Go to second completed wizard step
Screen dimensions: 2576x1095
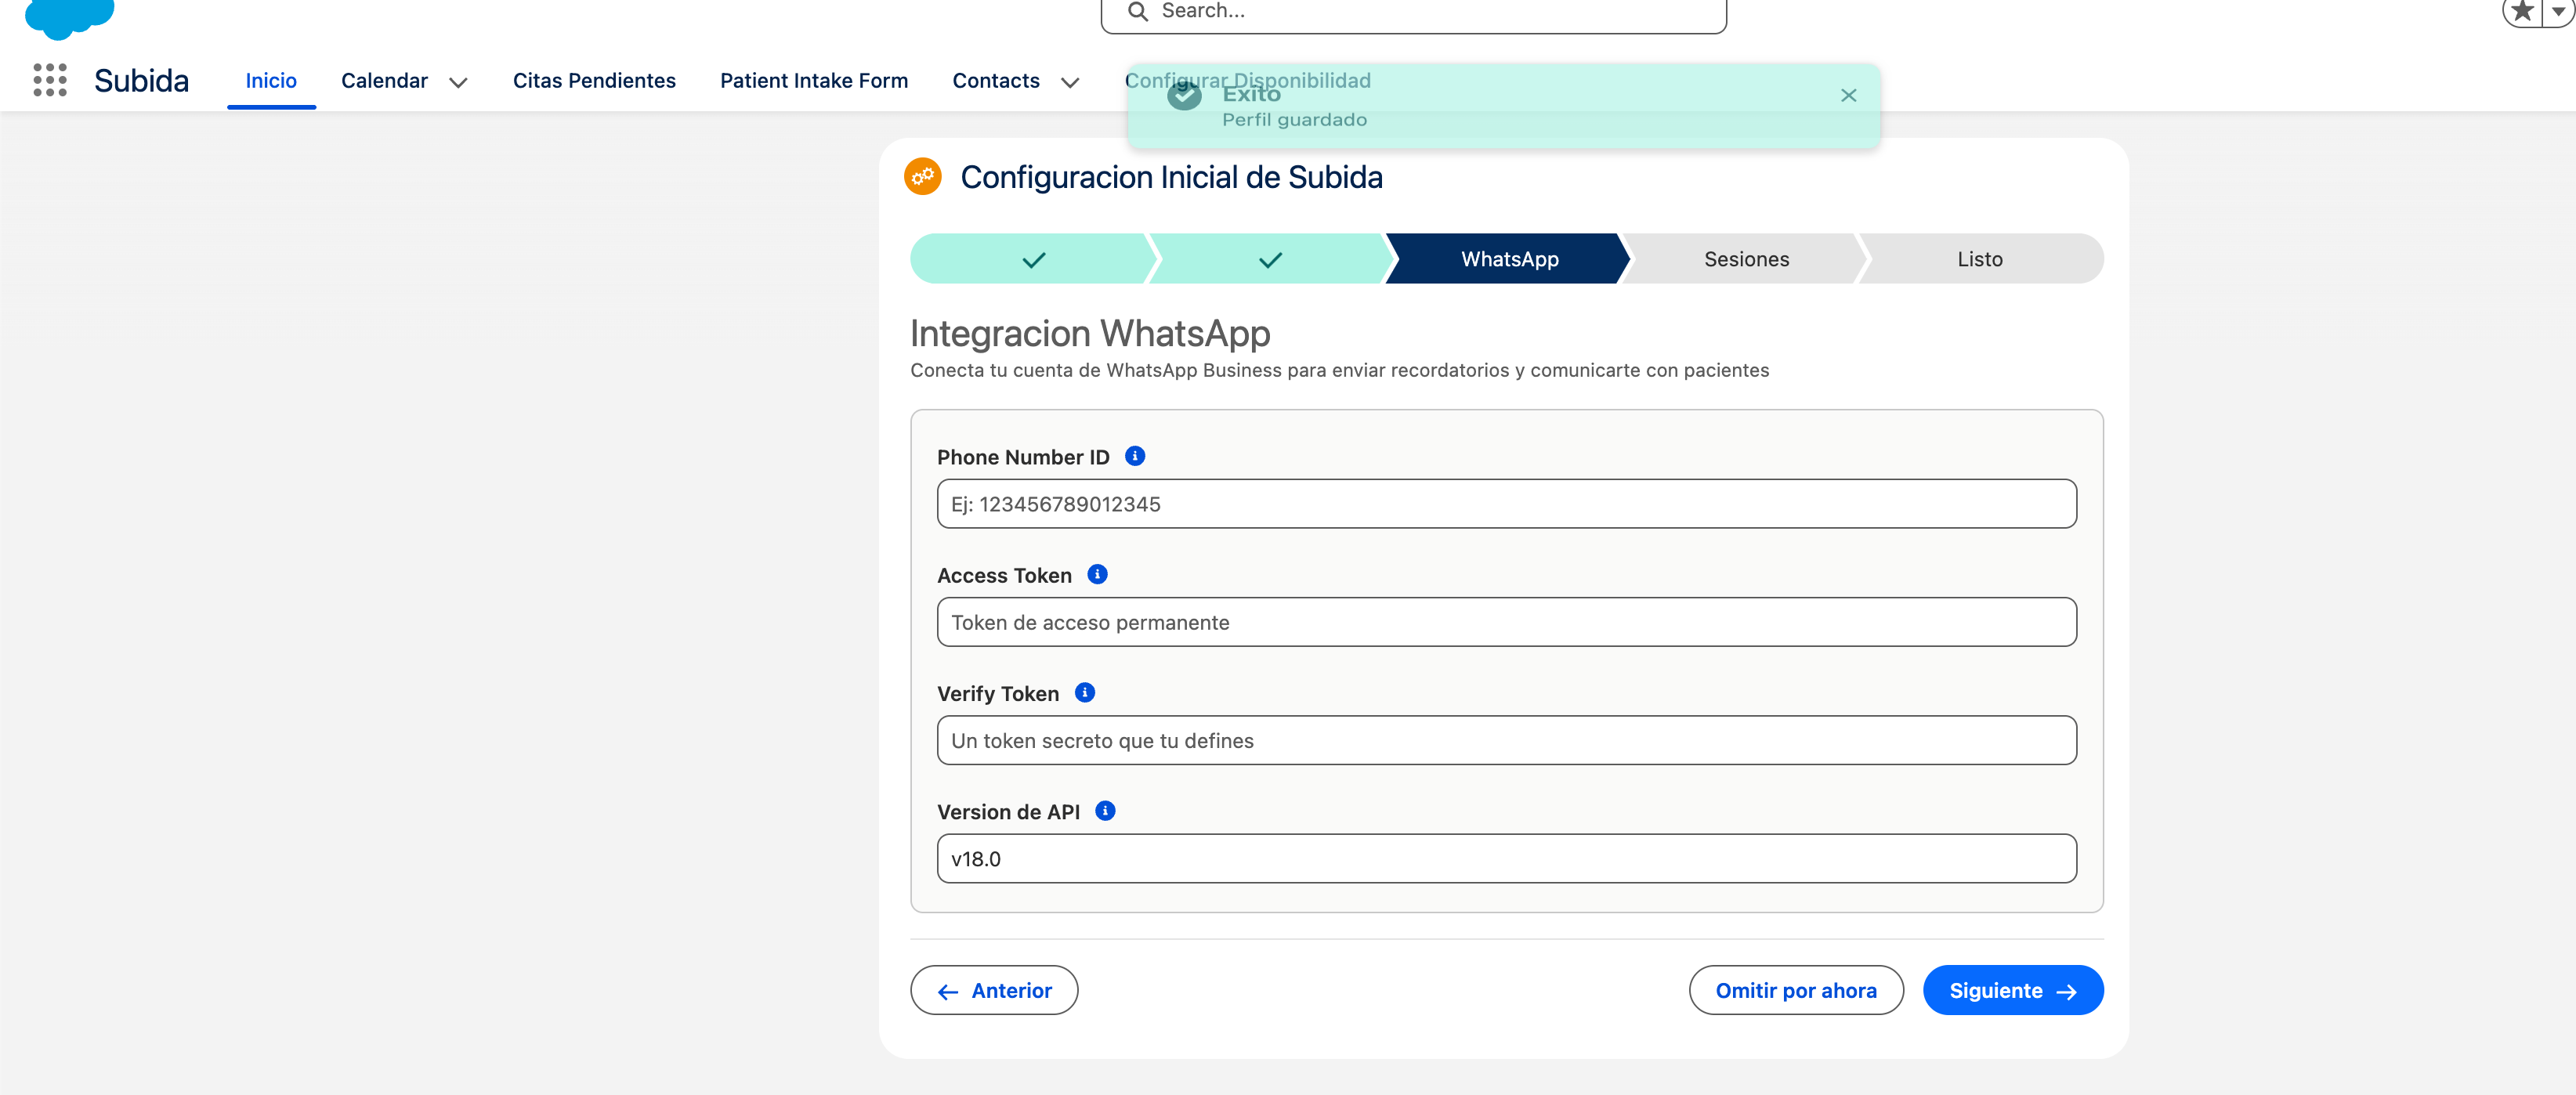(1270, 259)
